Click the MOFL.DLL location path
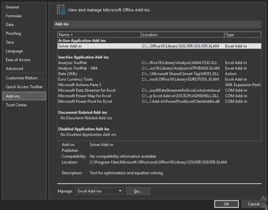268x210 pixels. 180,74
